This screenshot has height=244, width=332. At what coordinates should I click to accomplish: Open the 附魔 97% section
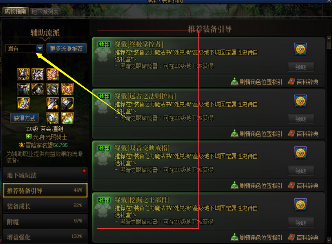[x=45, y=221]
